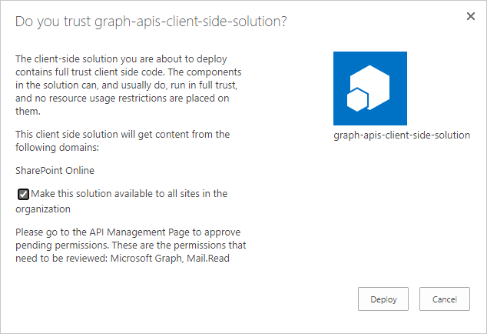Click the dialog title 'Do you trust graph-apis-client-side-solution?'

pos(151,22)
